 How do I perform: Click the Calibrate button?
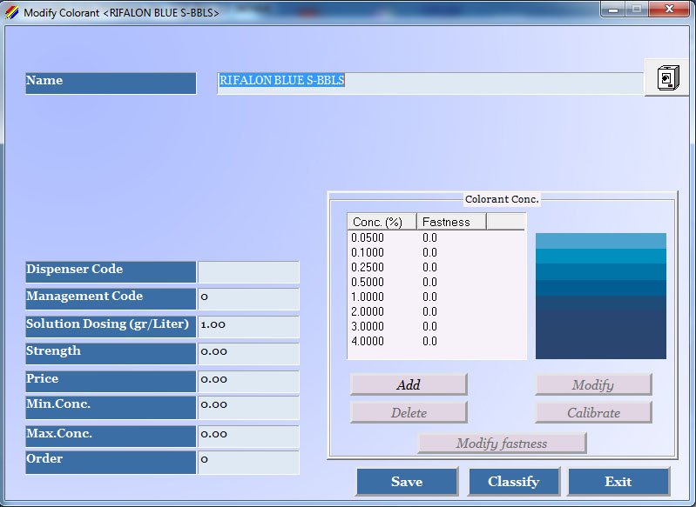(593, 412)
